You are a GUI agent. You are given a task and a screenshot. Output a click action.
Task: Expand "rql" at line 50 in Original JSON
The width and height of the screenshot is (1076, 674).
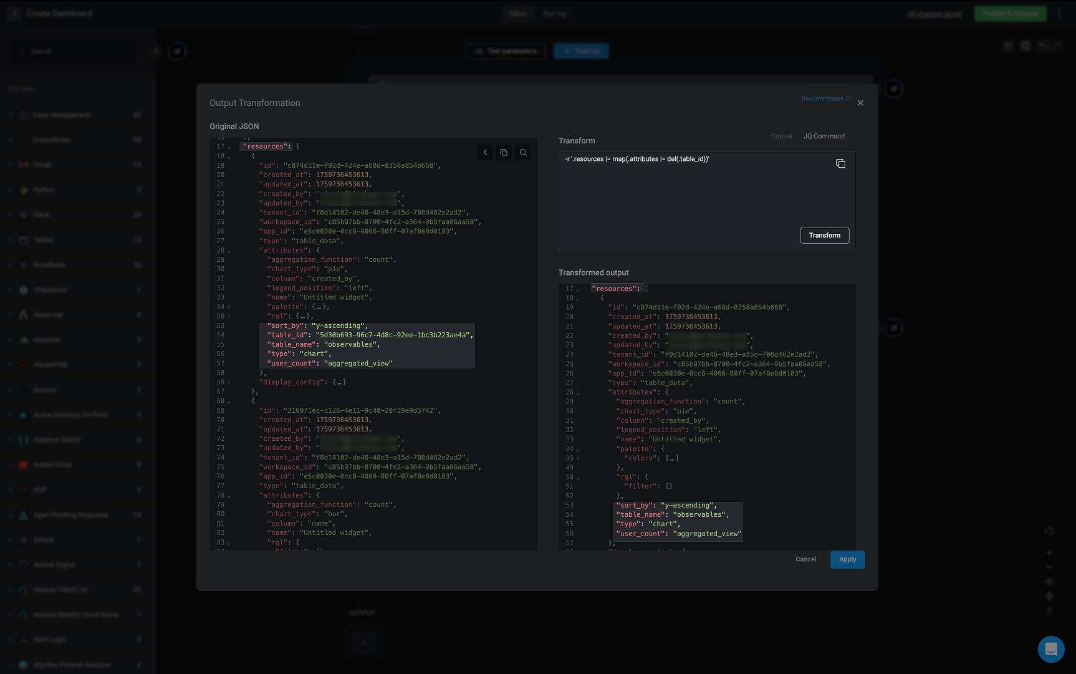point(229,316)
